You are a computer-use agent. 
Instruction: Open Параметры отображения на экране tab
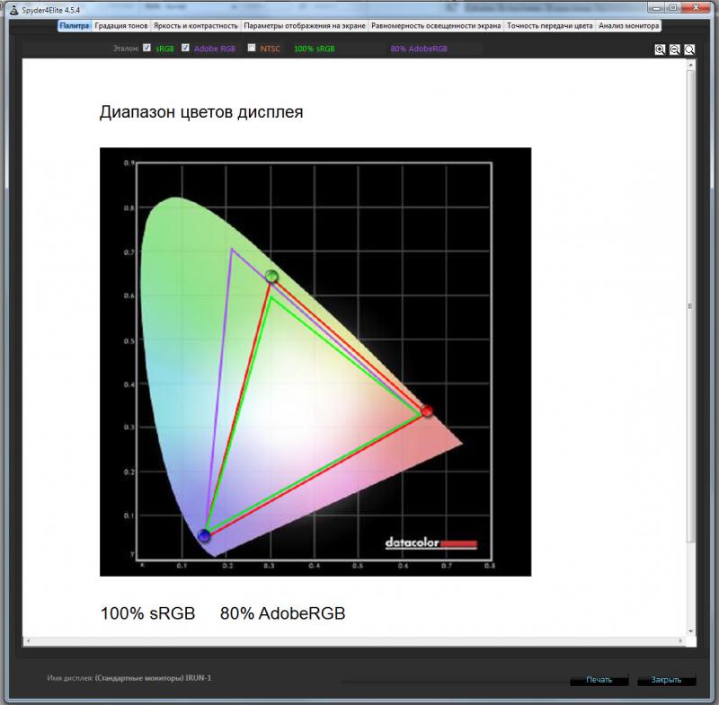click(305, 26)
